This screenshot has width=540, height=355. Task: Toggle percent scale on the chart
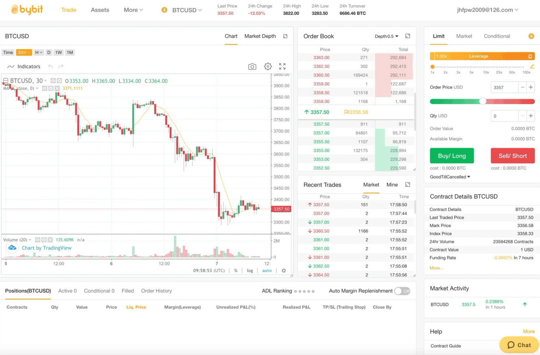tap(236, 271)
